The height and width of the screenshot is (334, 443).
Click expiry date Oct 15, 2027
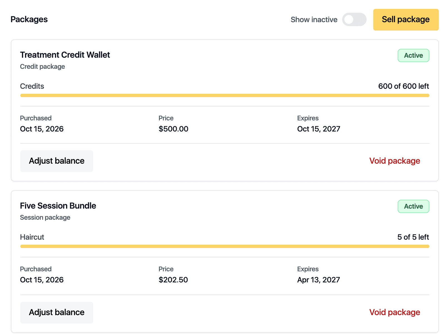tap(319, 129)
